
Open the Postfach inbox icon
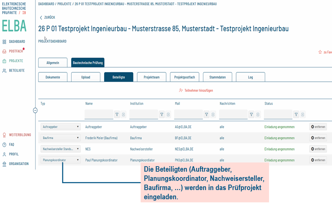click(x=4, y=51)
